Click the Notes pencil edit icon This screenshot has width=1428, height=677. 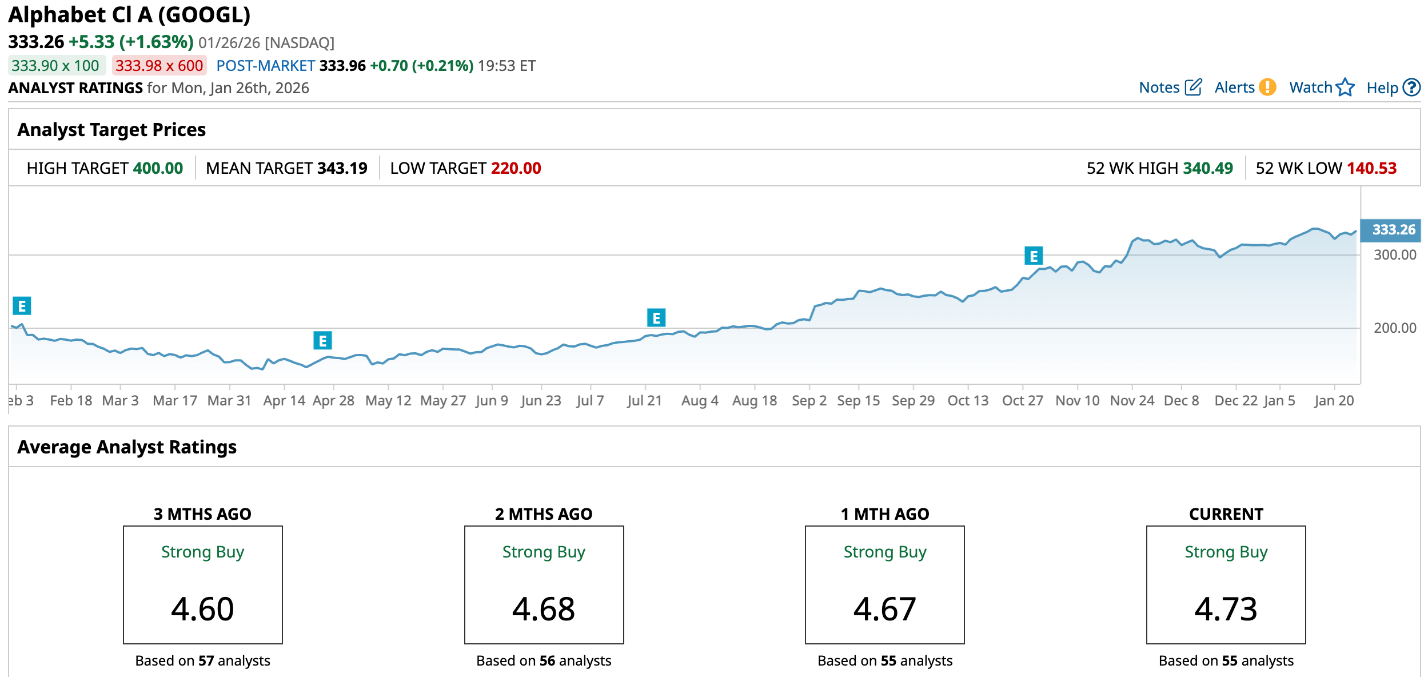click(x=1194, y=87)
